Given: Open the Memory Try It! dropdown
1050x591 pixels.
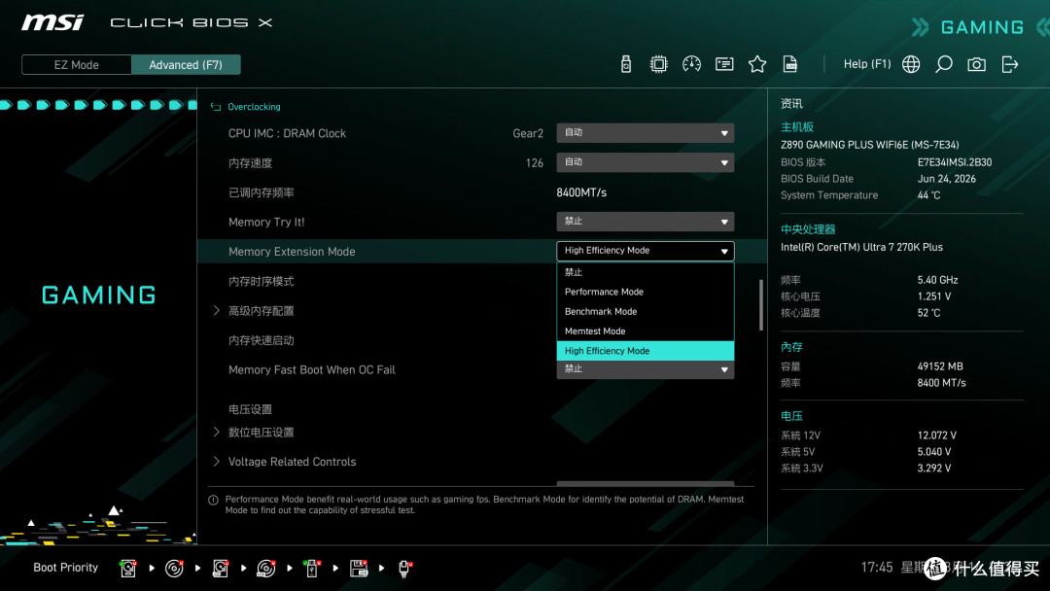Looking at the screenshot, I should [645, 222].
